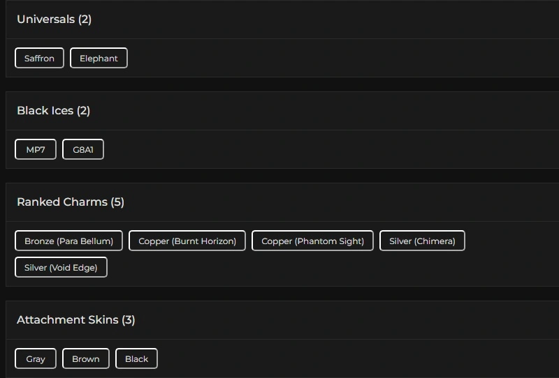Click the Copper (Phantom Sight) charm
559x378 pixels.
click(312, 241)
